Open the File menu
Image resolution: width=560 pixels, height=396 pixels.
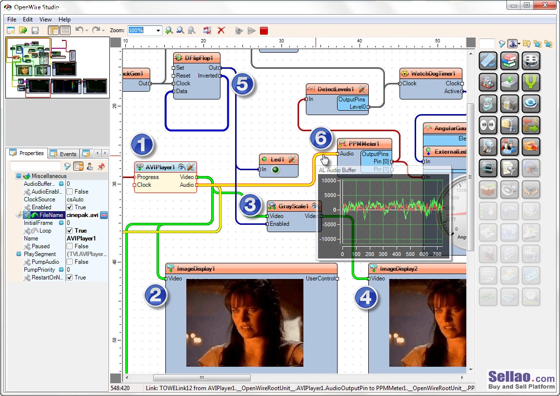tap(12, 20)
